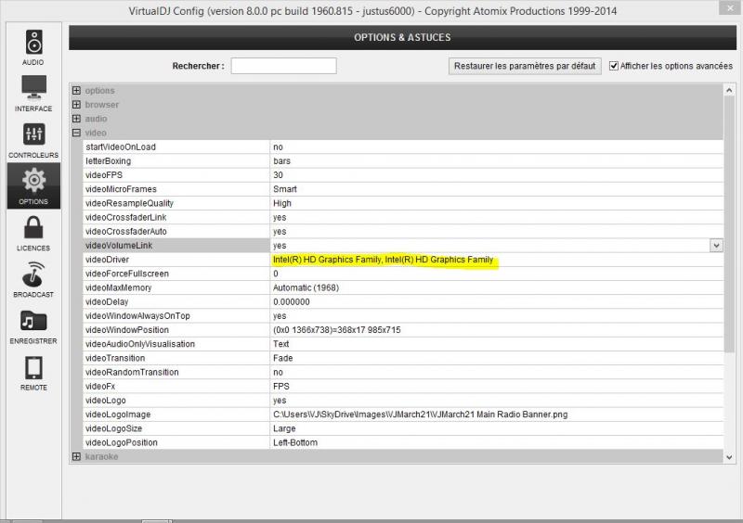
Task: Select the videoLogo setting name
Action: 105,401
